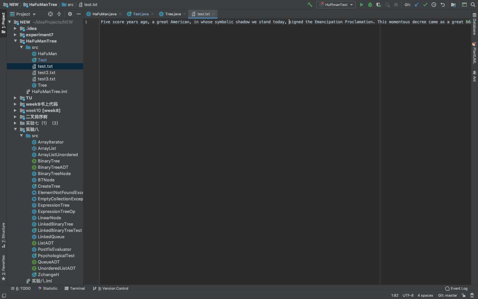The height and width of the screenshot is (299, 478).
Task: Open the Search Everywhere magnifier
Action: pos(473,5)
